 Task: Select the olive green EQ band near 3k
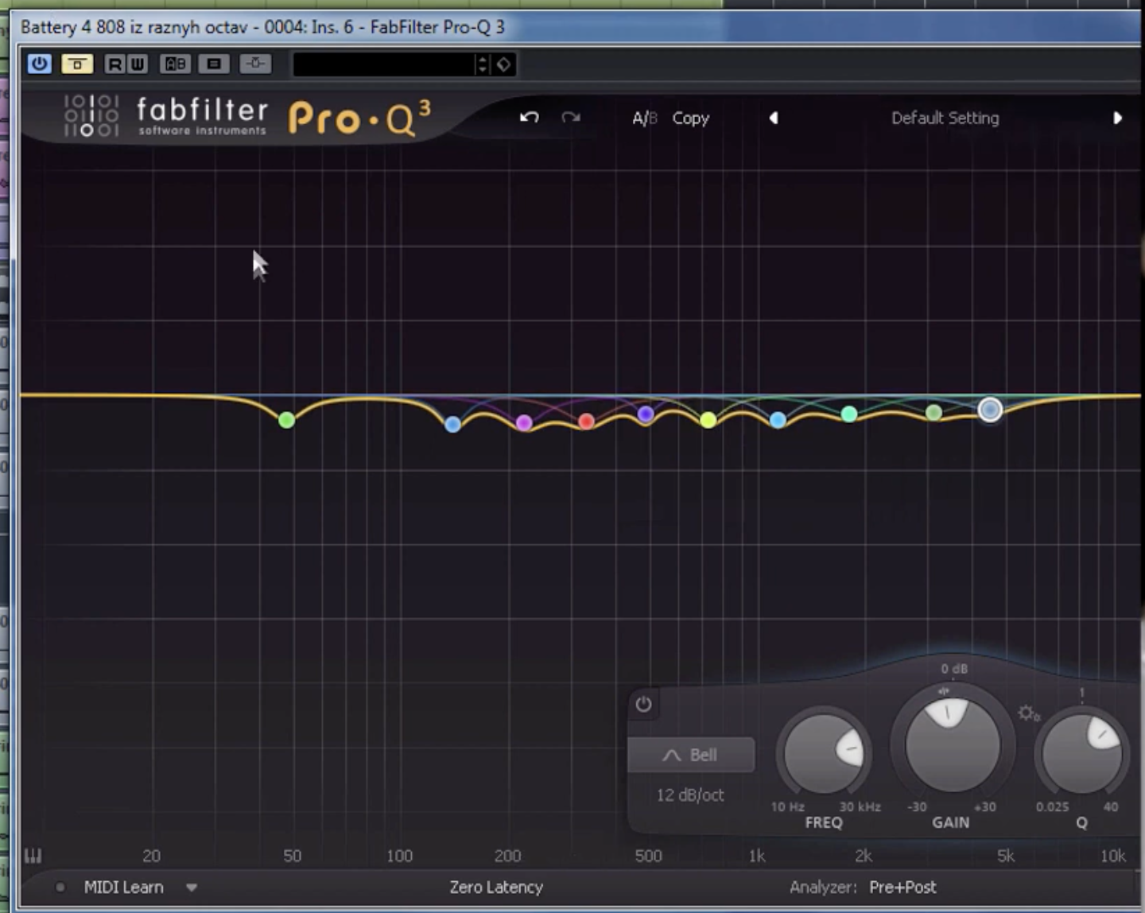coord(934,413)
